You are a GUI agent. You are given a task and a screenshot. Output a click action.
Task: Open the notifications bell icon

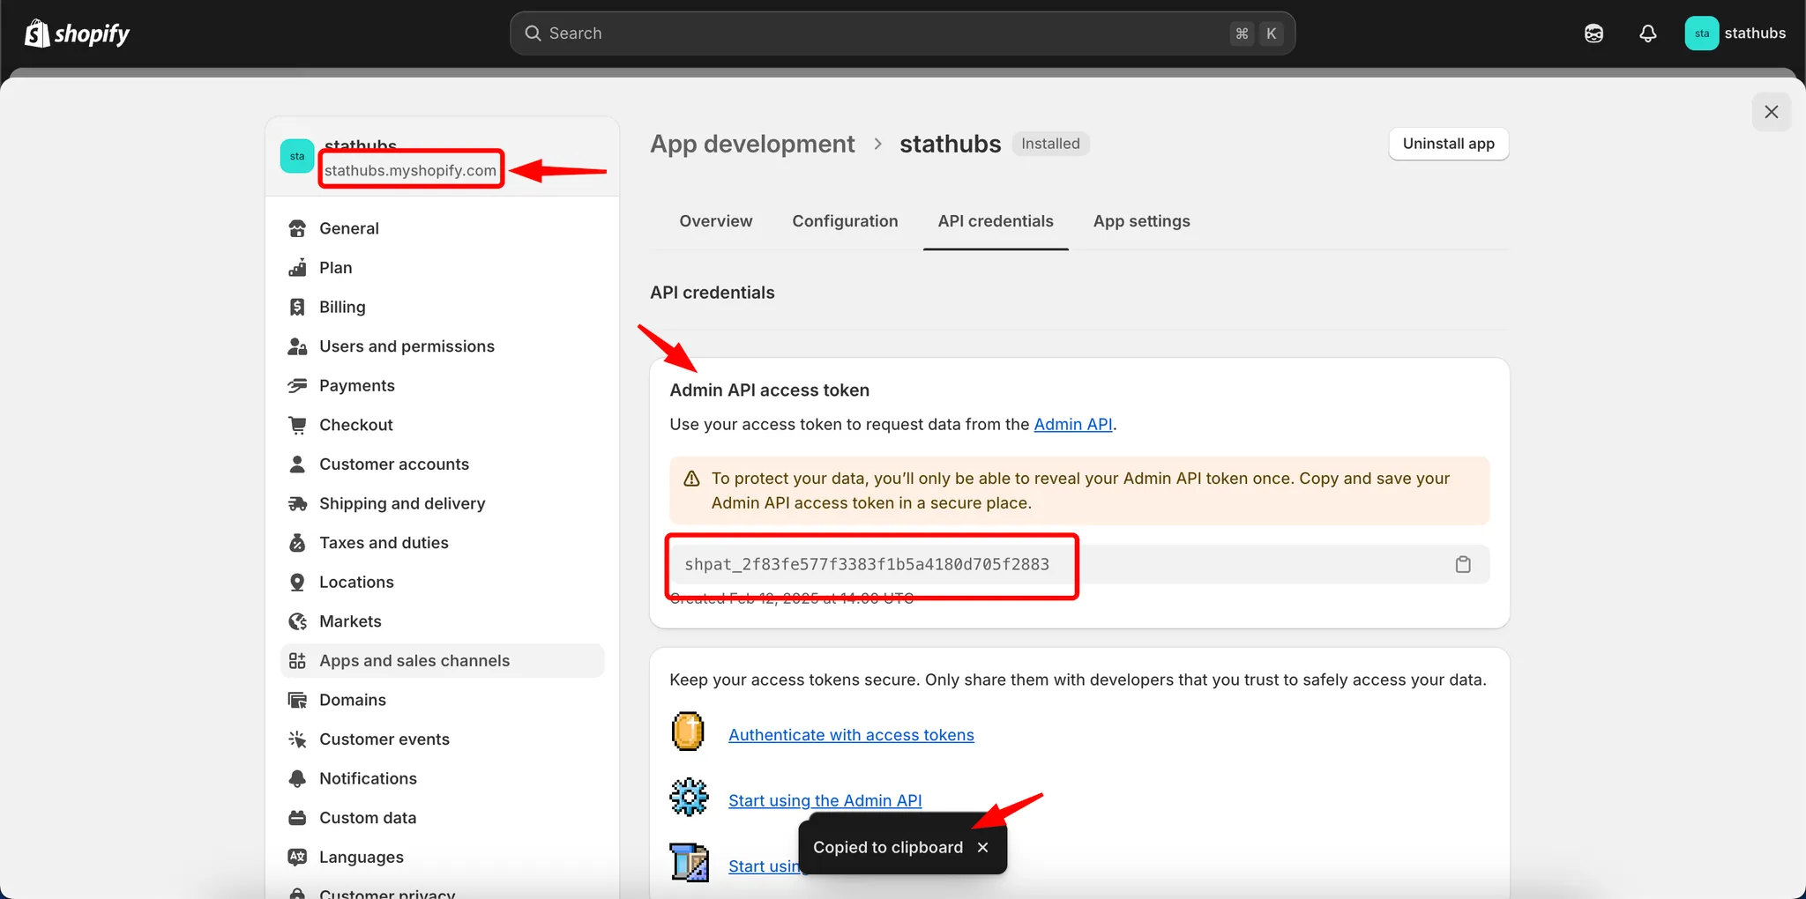pos(1647,33)
